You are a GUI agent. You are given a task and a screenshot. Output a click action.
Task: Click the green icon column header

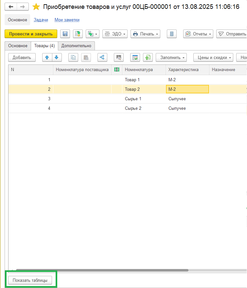click(x=117, y=69)
